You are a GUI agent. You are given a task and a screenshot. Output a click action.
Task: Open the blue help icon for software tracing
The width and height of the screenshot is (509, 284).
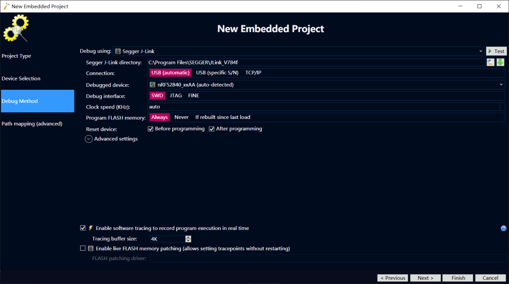coord(503,229)
